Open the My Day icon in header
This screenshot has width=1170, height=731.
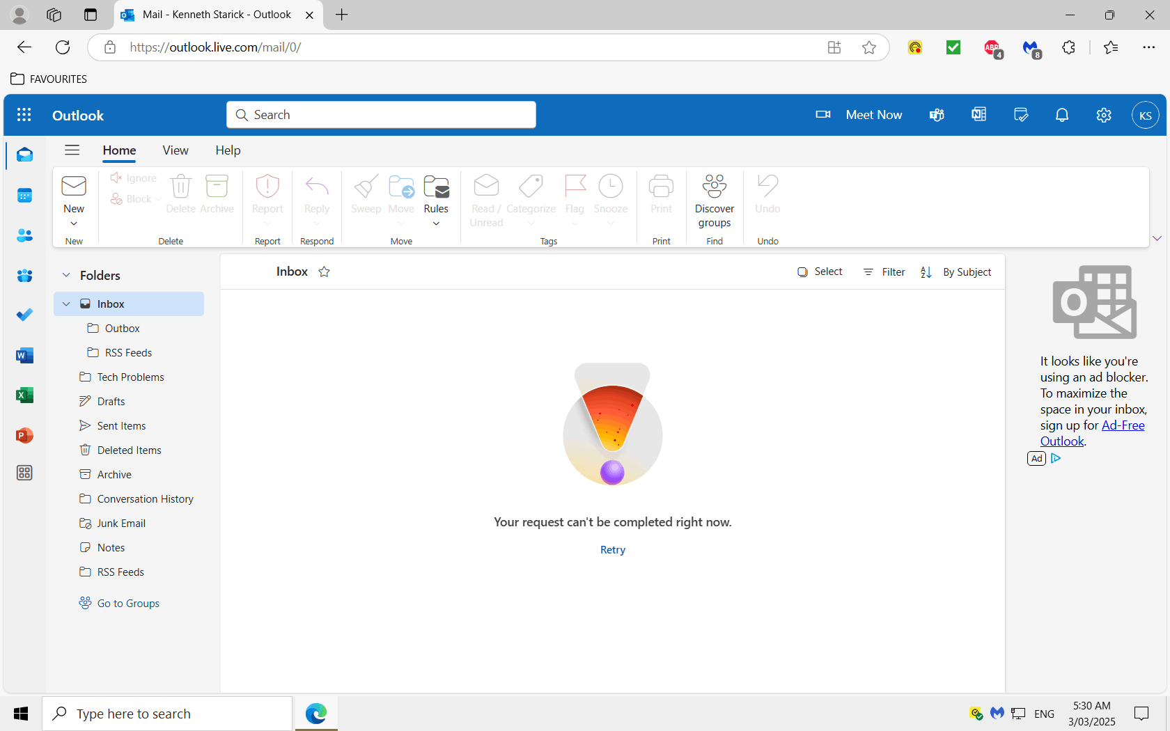tap(1021, 115)
